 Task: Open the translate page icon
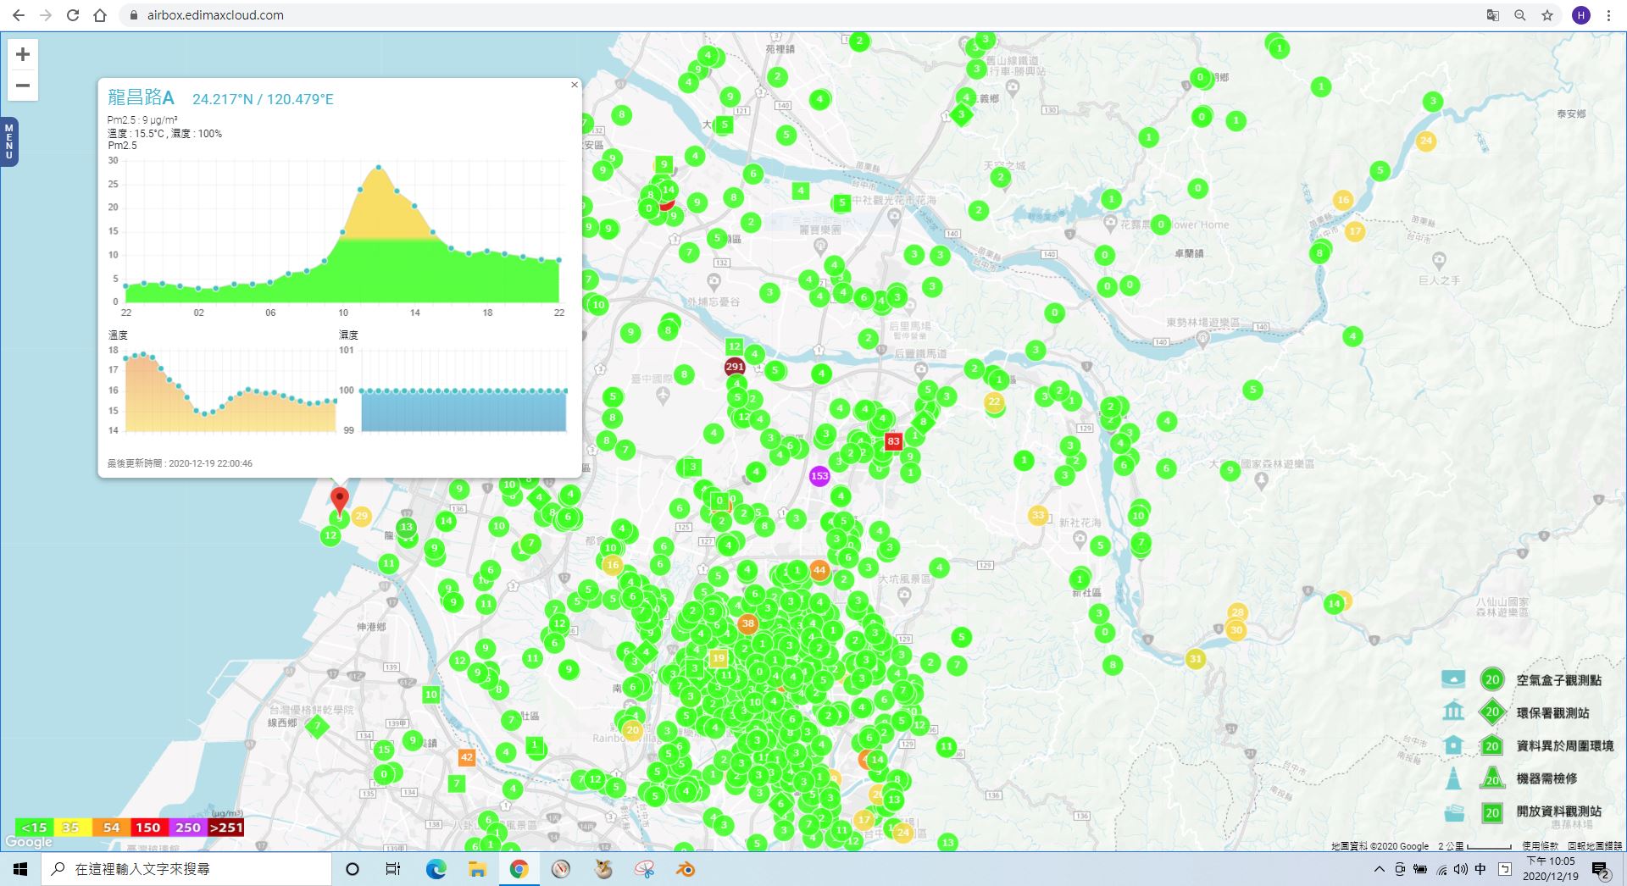(1493, 15)
